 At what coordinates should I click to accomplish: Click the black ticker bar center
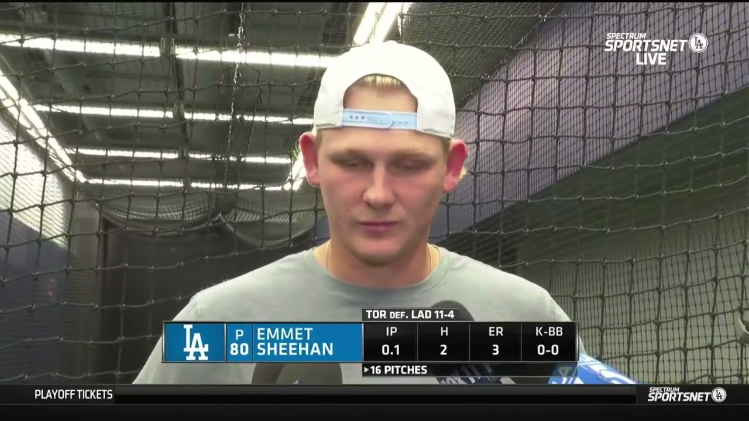(374, 395)
